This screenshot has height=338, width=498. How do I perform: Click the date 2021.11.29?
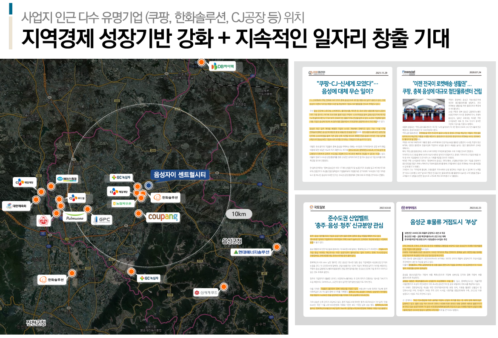(381, 73)
